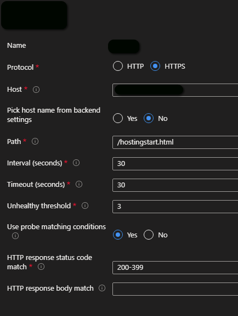Viewport: 238px width, 316px height.
Task: Focus the status code match field 200-399
Action: [175, 268]
